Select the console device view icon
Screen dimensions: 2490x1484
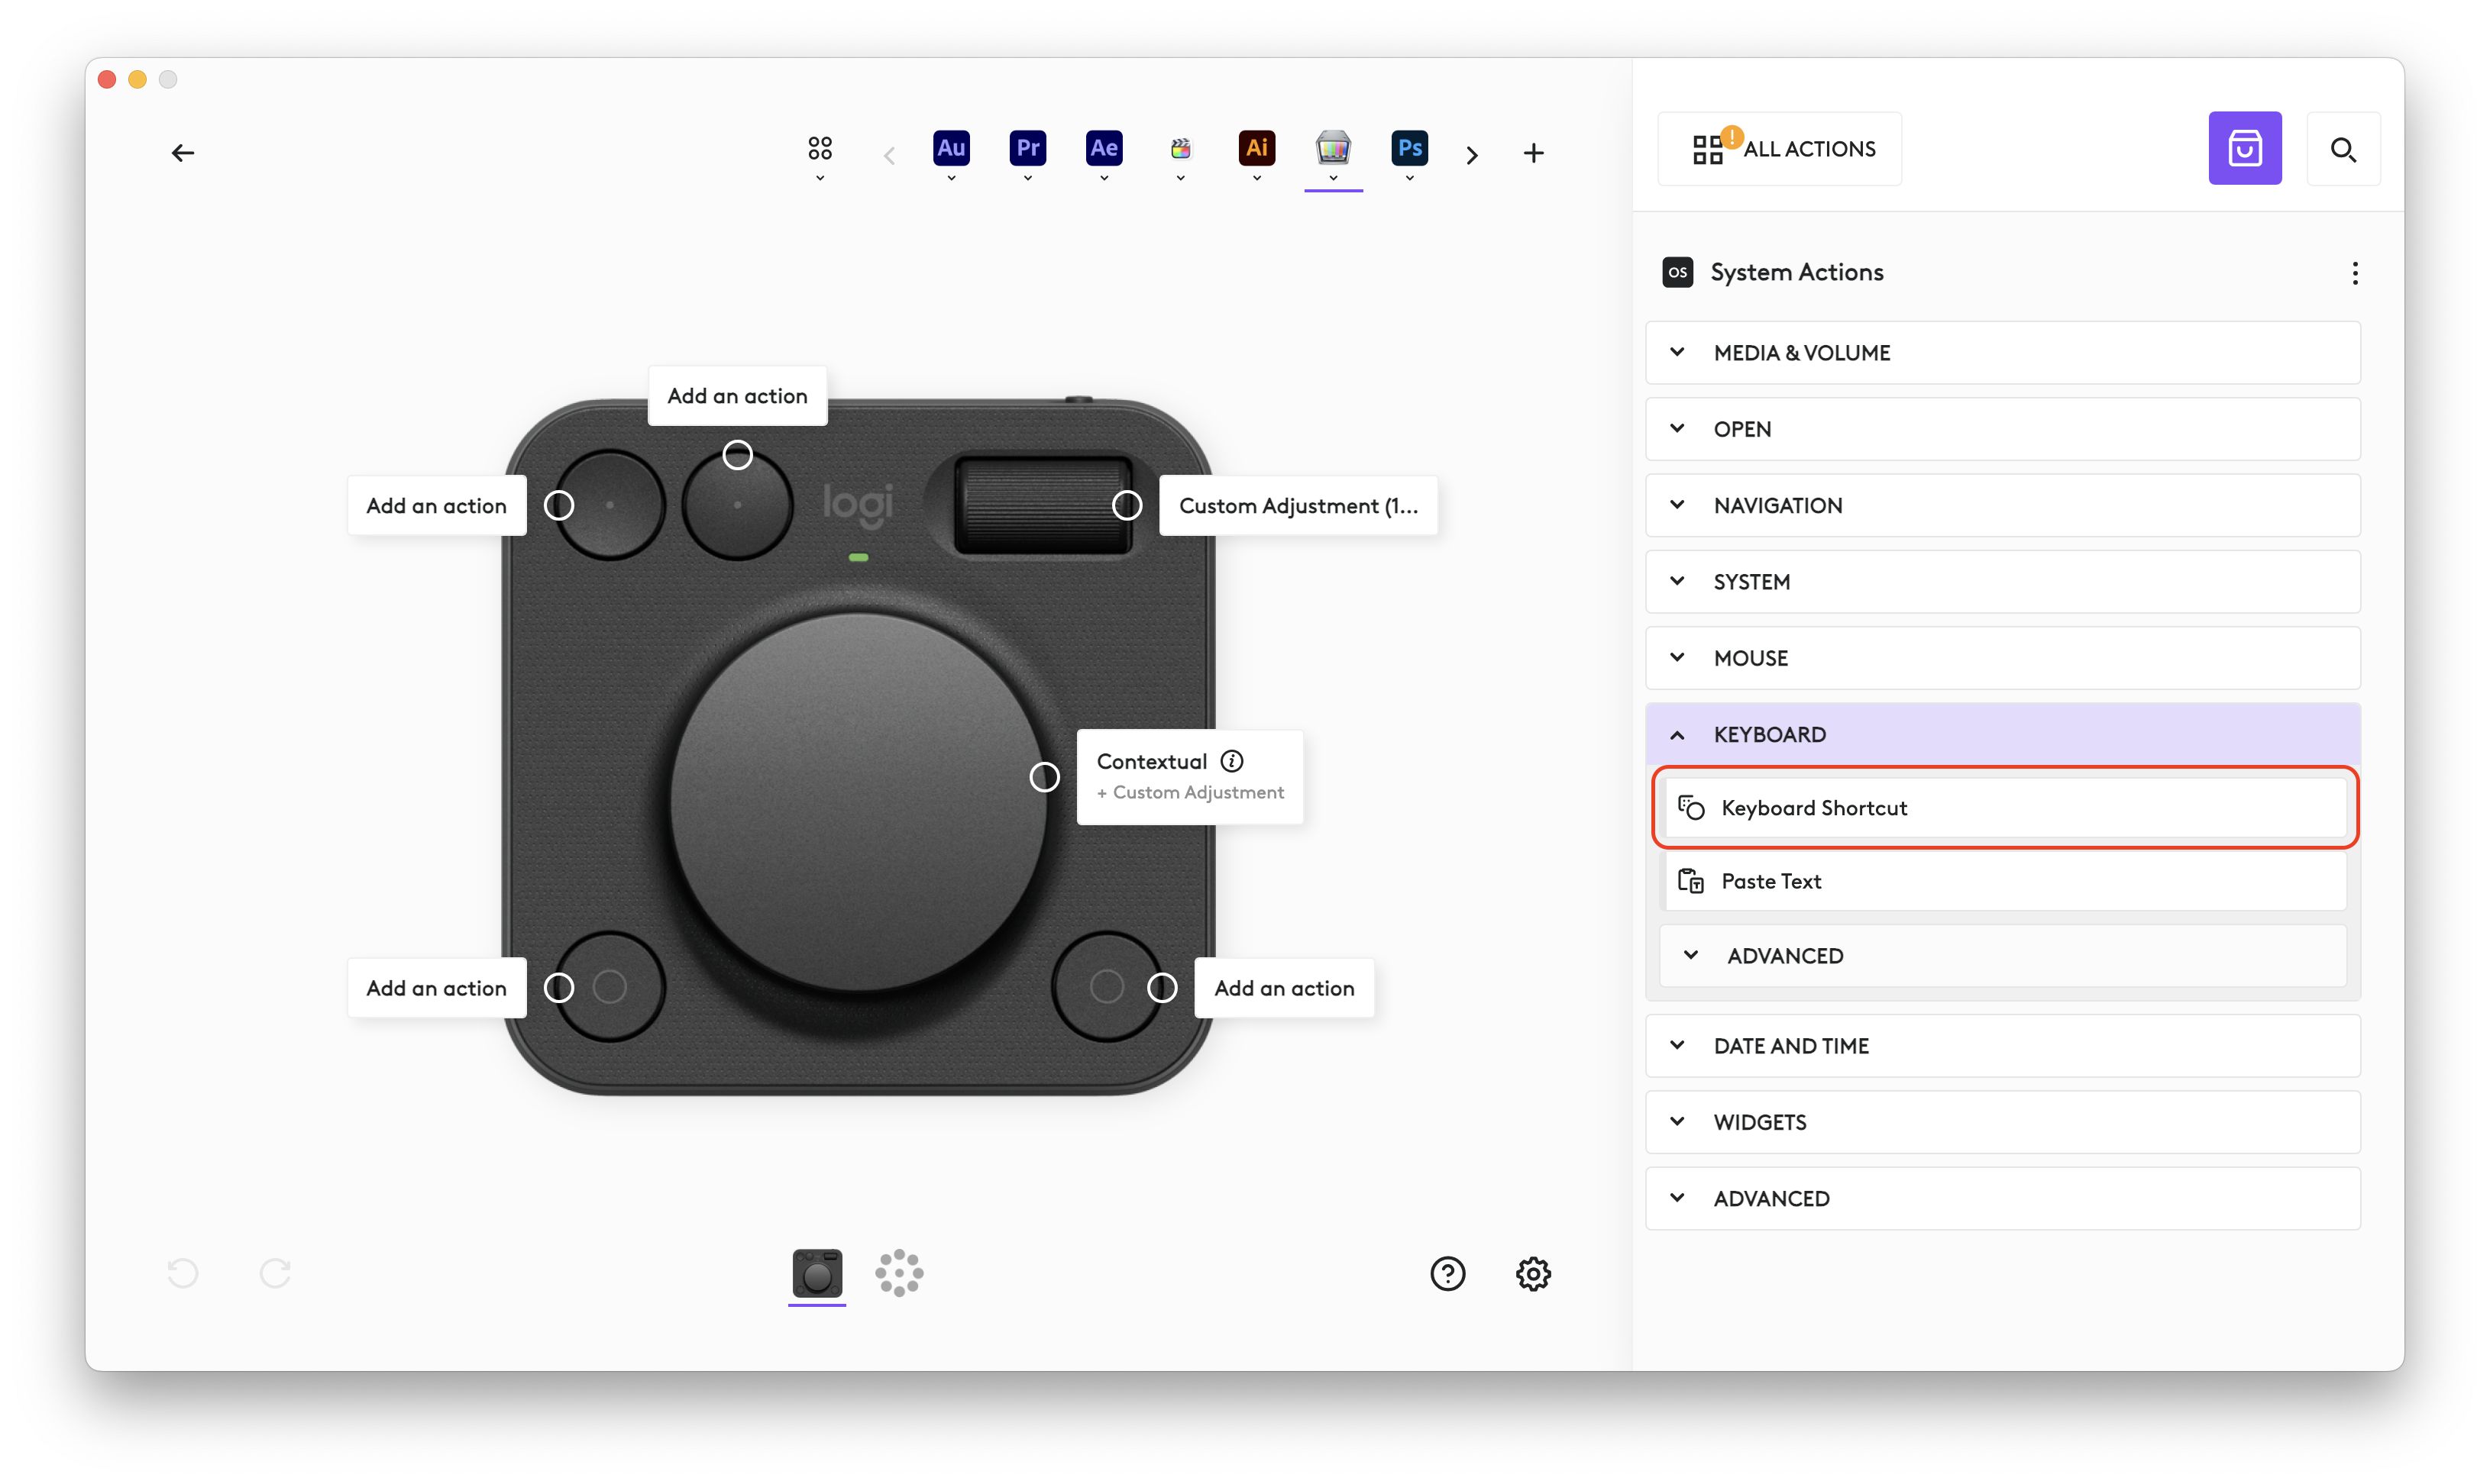(x=817, y=1273)
